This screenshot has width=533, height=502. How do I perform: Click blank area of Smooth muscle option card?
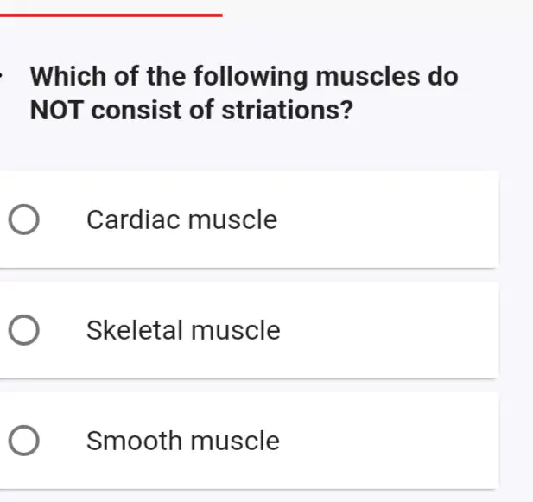pyautogui.click(x=388, y=441)
